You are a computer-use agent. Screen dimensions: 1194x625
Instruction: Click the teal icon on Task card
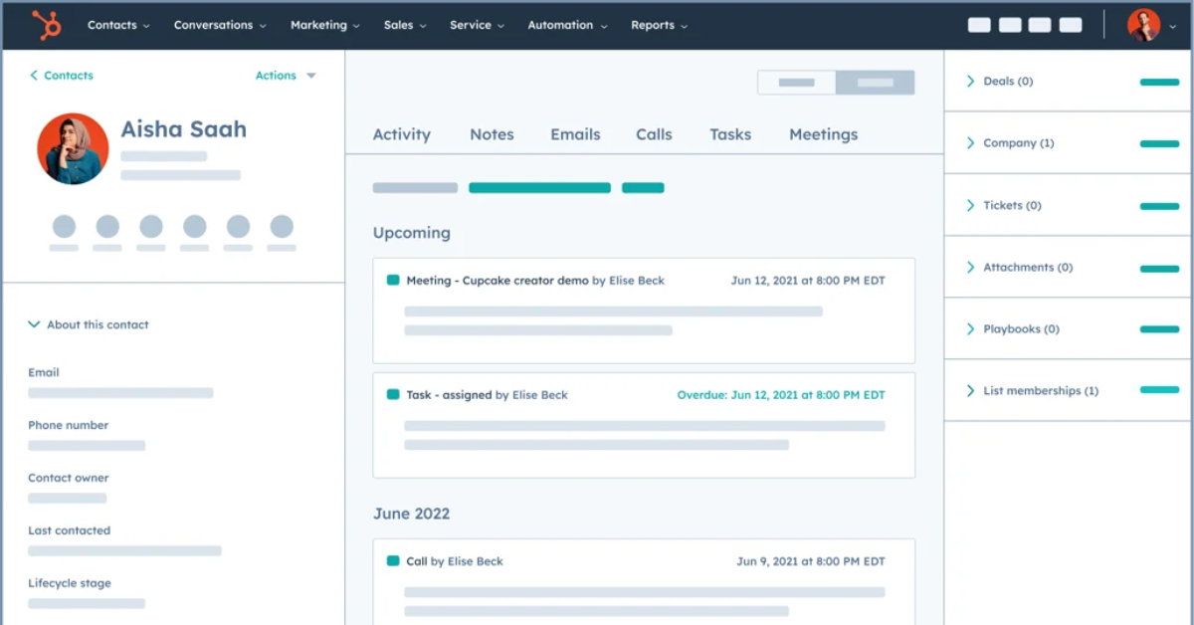pyautogui.click(x=393, y=395)
